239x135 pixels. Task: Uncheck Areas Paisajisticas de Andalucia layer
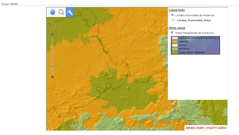click(x=173, y=32)
